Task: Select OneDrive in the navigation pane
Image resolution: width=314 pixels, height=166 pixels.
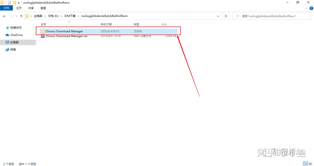Action: (x=14, y=35)
